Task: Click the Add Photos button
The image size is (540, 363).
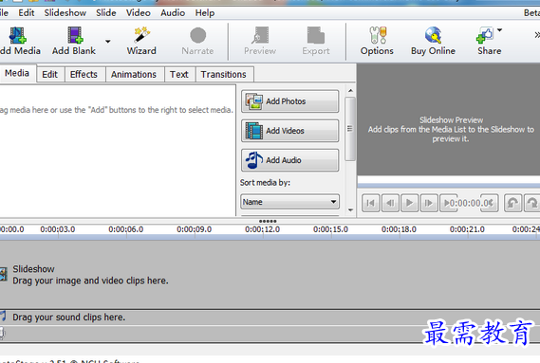Action: 290,101
